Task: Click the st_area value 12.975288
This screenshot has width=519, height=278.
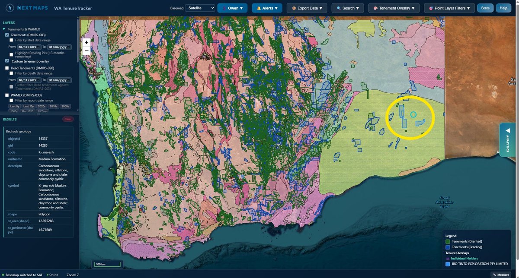Action: click(x=46, y=221)
